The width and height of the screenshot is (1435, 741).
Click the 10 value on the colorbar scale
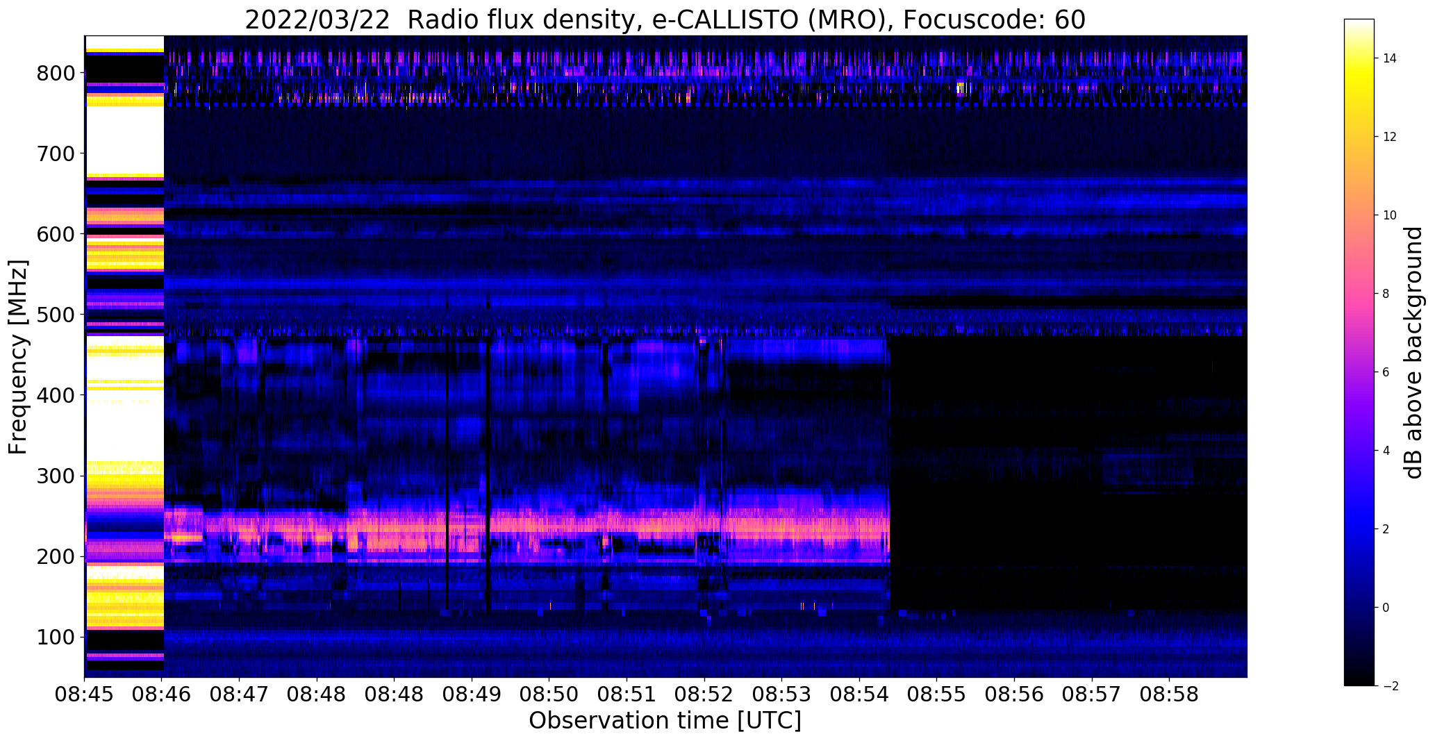pos(1389,215)
